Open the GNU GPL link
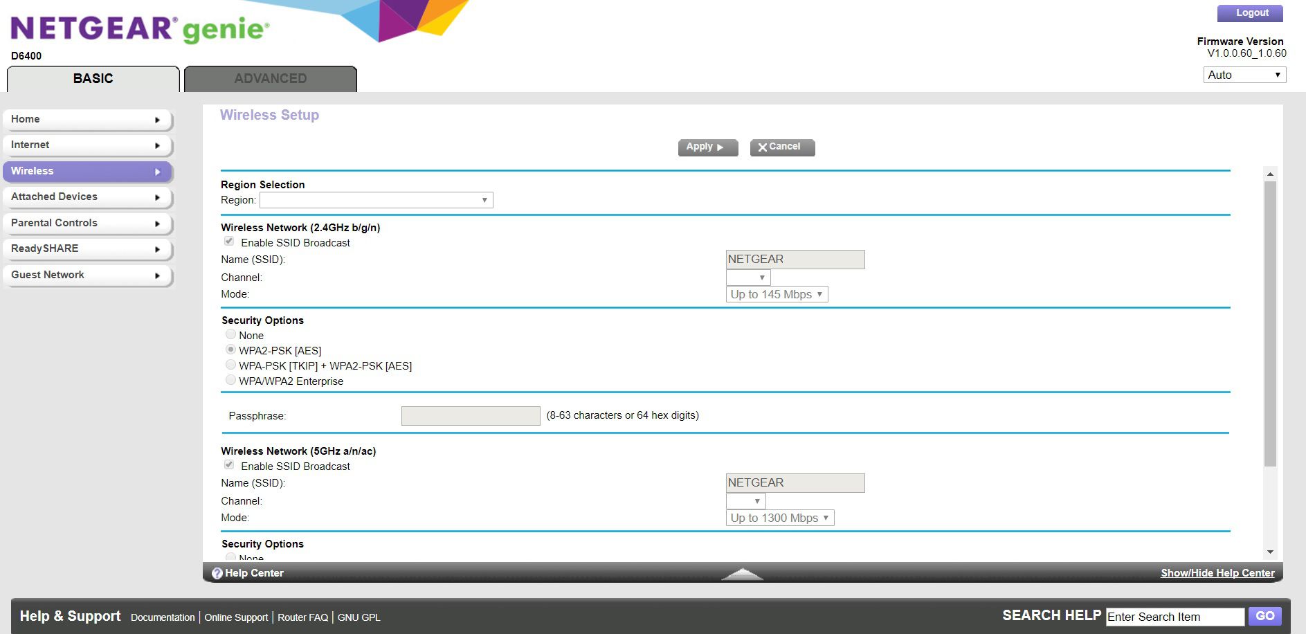 (359, 617)
